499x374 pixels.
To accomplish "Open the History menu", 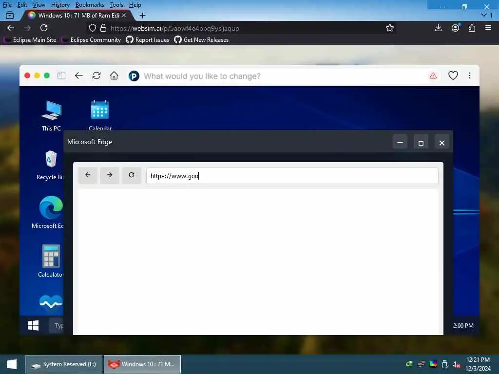I will [x=60, y=5].
